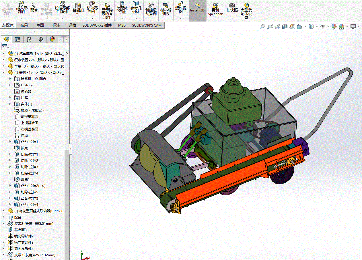The width and height of the screenshot is (362, 260).
Task: Open the 插入零部件 dropdown arrow
Action: tap(22, 18)
